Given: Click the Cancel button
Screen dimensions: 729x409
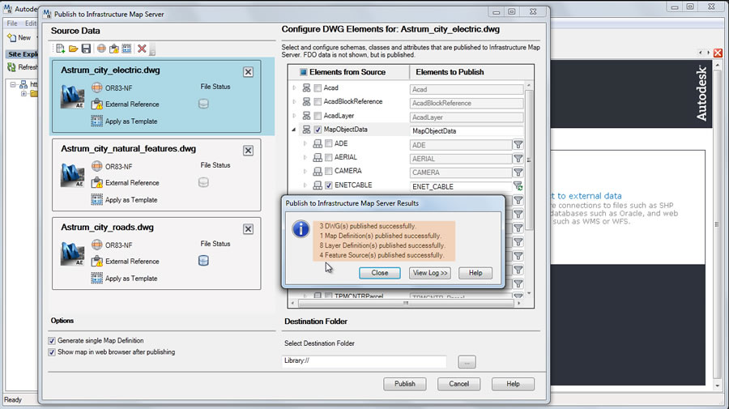Looking at the screenshot, I should (459, 384).
